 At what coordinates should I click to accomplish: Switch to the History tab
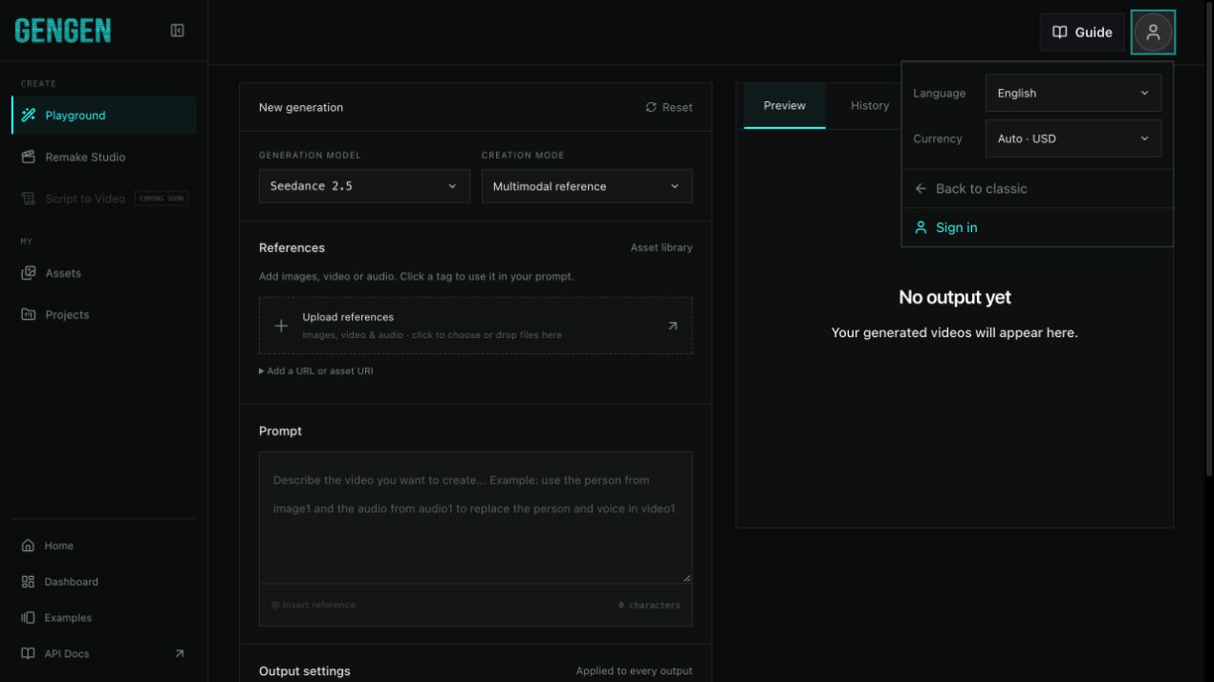click(870, 105)
